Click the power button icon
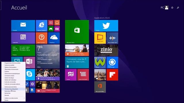The image size is (184, 103). pyautogui.click(x=172, y=8)
